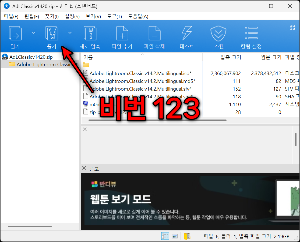This screenshot has width=300, height=242.
Task: Open the 도움말(A) menu
Action: point(138,16)
